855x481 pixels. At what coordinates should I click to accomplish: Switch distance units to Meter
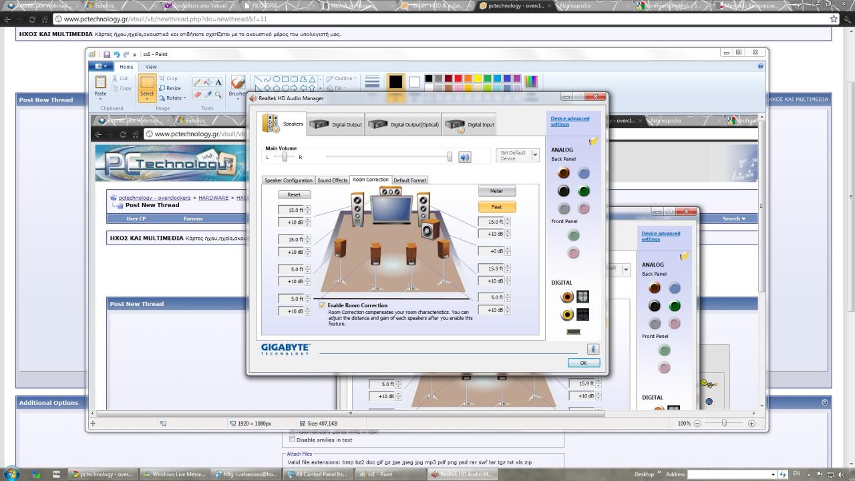coord(496,191)
